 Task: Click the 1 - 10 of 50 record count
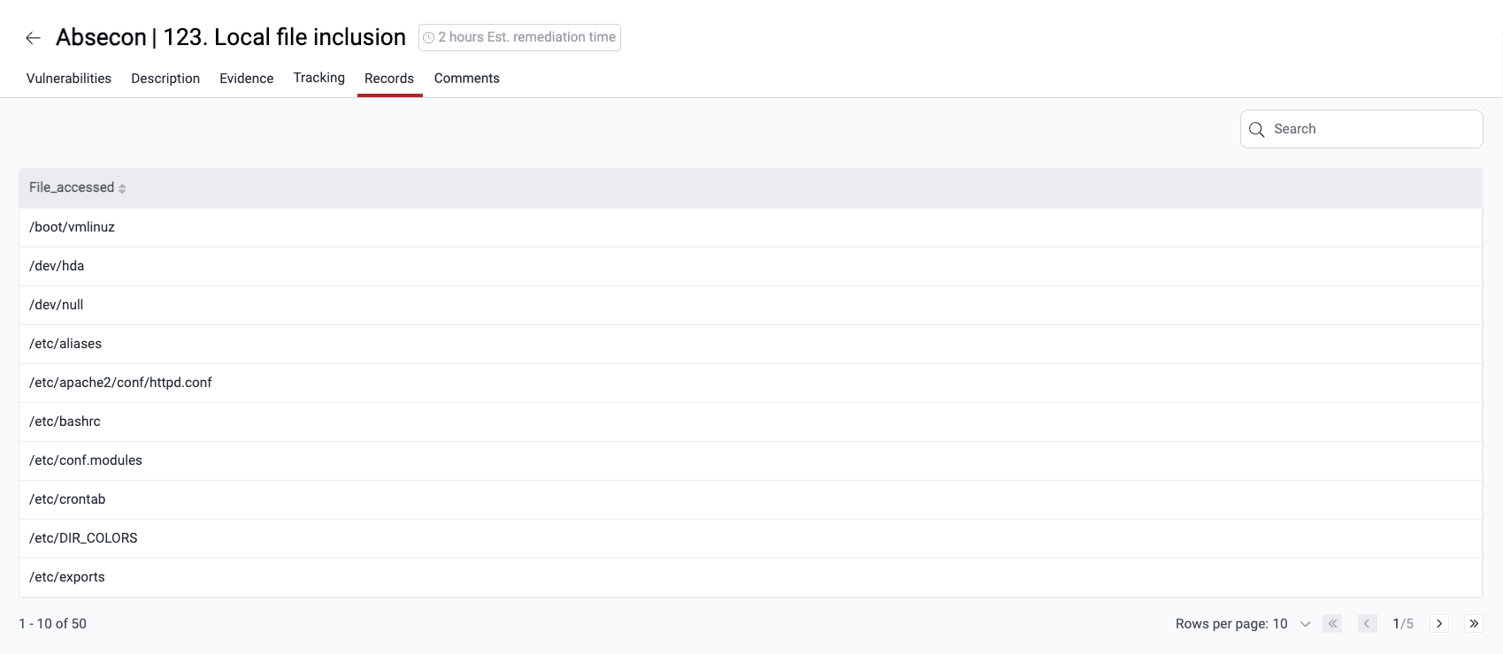[x=53, y=624]
